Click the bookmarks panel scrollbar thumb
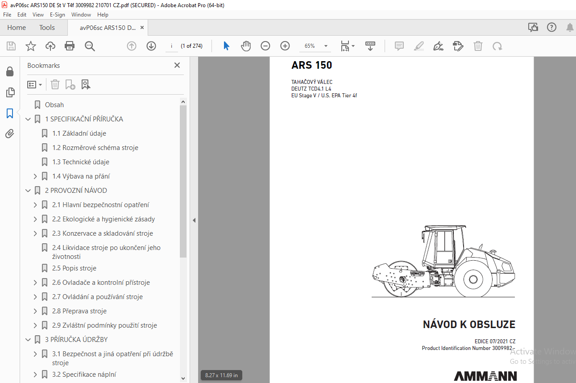Image resolution: width=576 pixels, height=383 pixels. tap(183, 182)
